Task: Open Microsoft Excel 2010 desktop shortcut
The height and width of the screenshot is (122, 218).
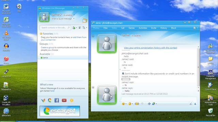Action: tap(6, 22)
